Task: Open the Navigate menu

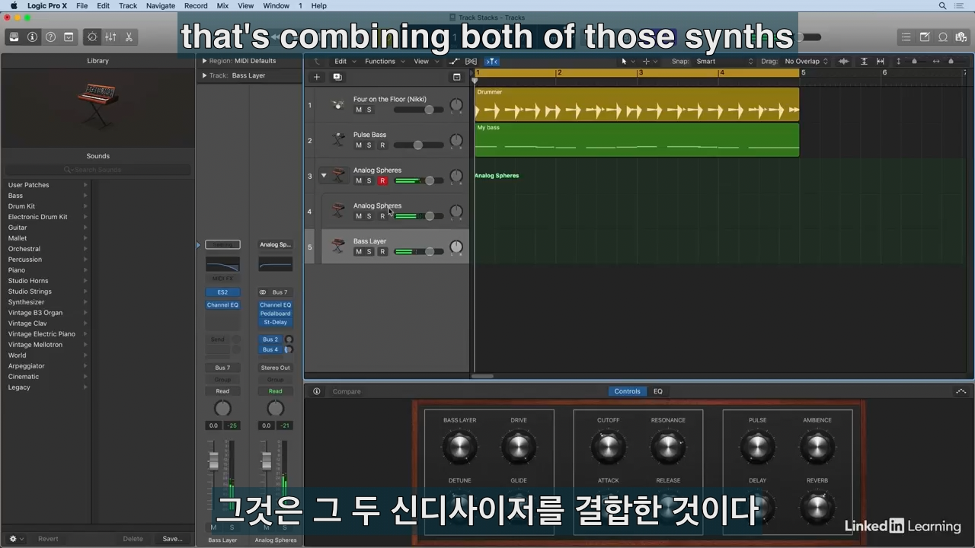Action: 160,5
